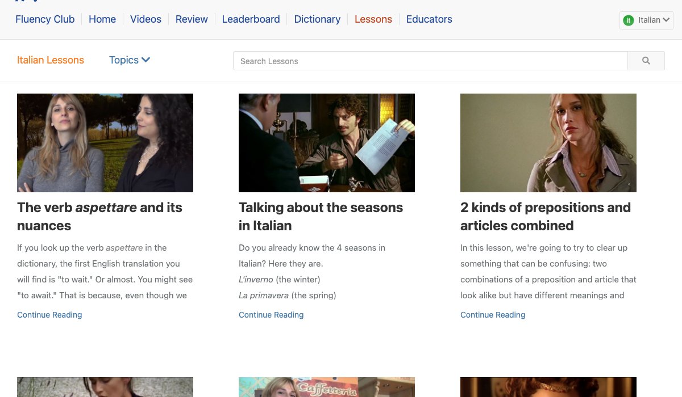Open thumbnail of aspettare lesson
The image size is (682, 397).
click(x=105, y=143)
